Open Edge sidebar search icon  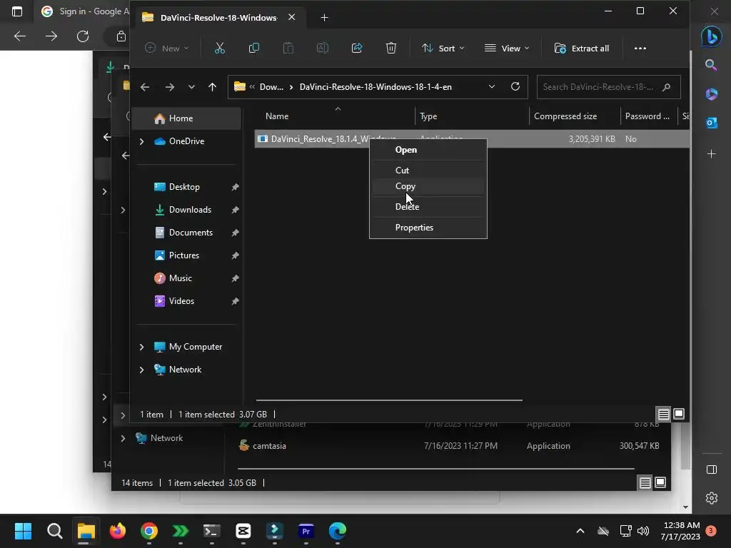tap(711, 65)
